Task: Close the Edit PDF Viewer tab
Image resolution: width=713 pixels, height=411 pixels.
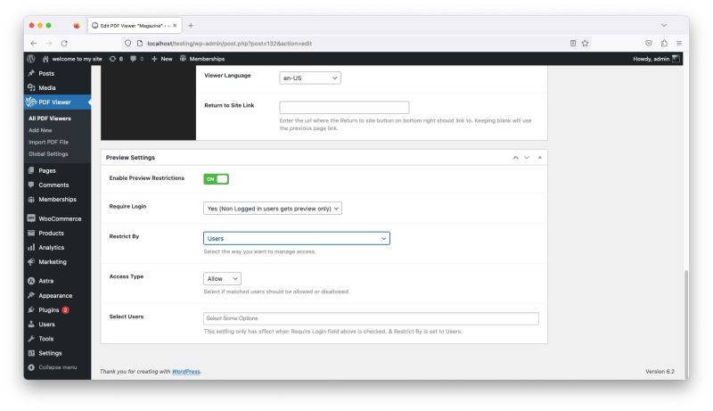Action: coord(175,26)
